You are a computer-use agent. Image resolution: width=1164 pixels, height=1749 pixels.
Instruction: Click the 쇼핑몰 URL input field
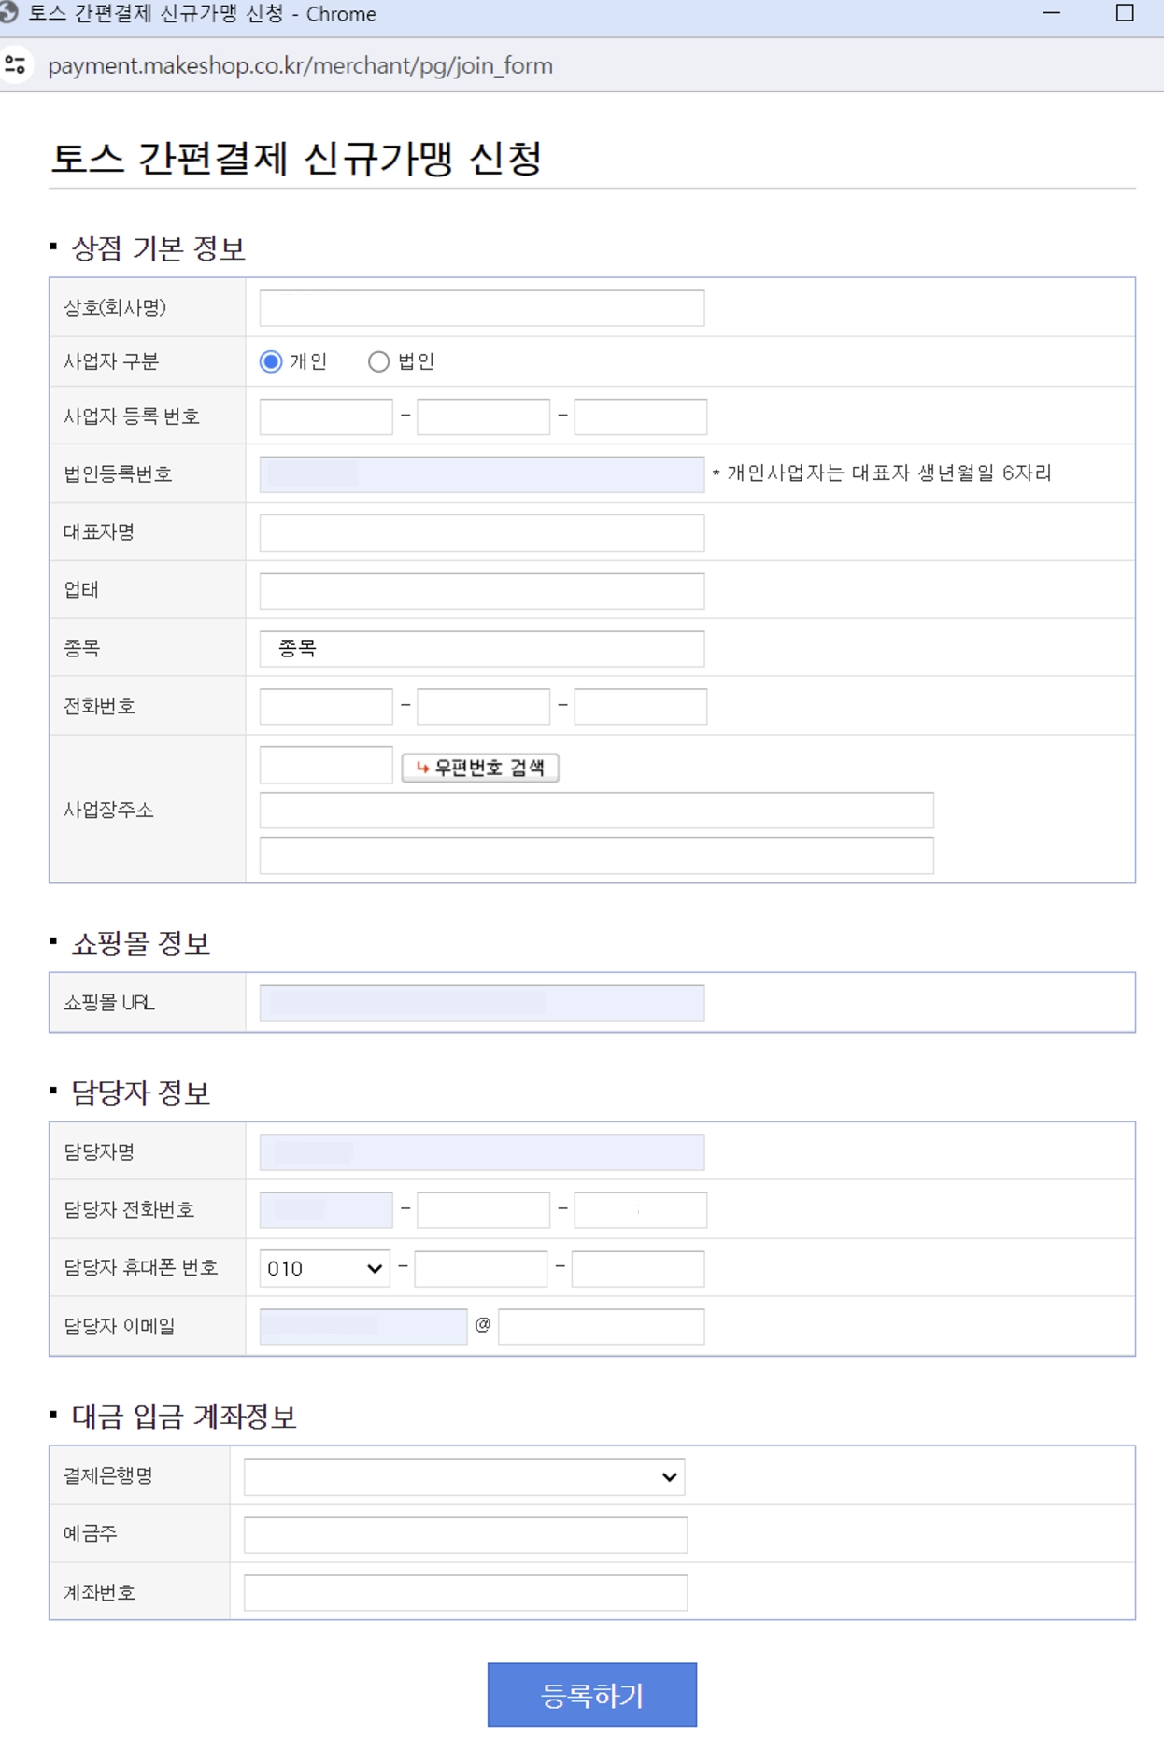(x=481, y=1003)
